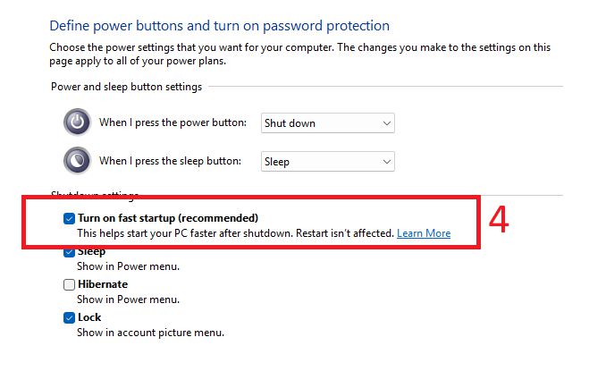Open the Learn More link
Image resolution: width=589 pixels, height=388 pixels.
point(424,233)
